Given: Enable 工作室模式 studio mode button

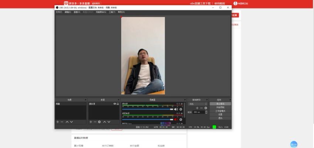Looking at the screenshot, I should (x=220, y=111).
